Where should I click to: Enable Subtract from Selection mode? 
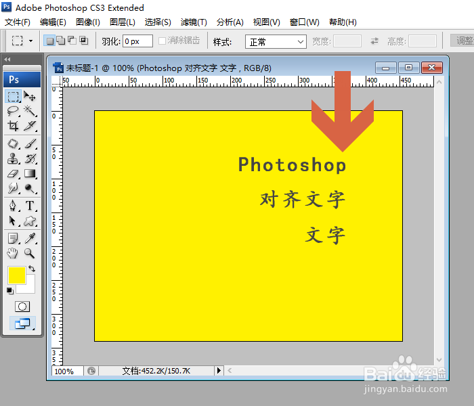click(72, 41)
